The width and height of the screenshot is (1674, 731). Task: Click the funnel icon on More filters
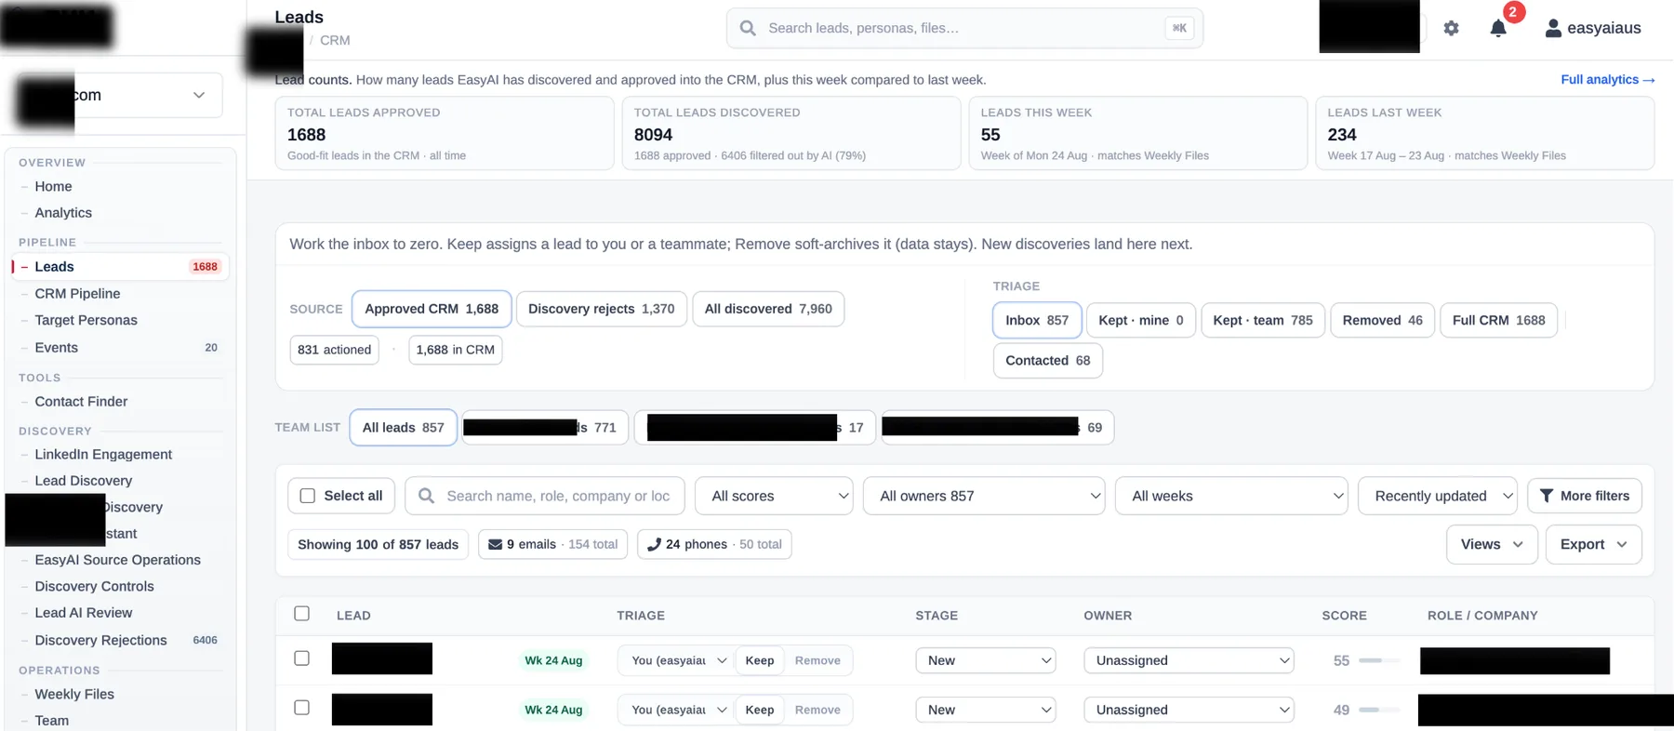point(1547,496)
